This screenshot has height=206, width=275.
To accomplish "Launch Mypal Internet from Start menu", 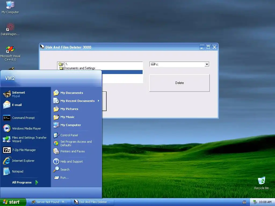I will pos(26,94).
